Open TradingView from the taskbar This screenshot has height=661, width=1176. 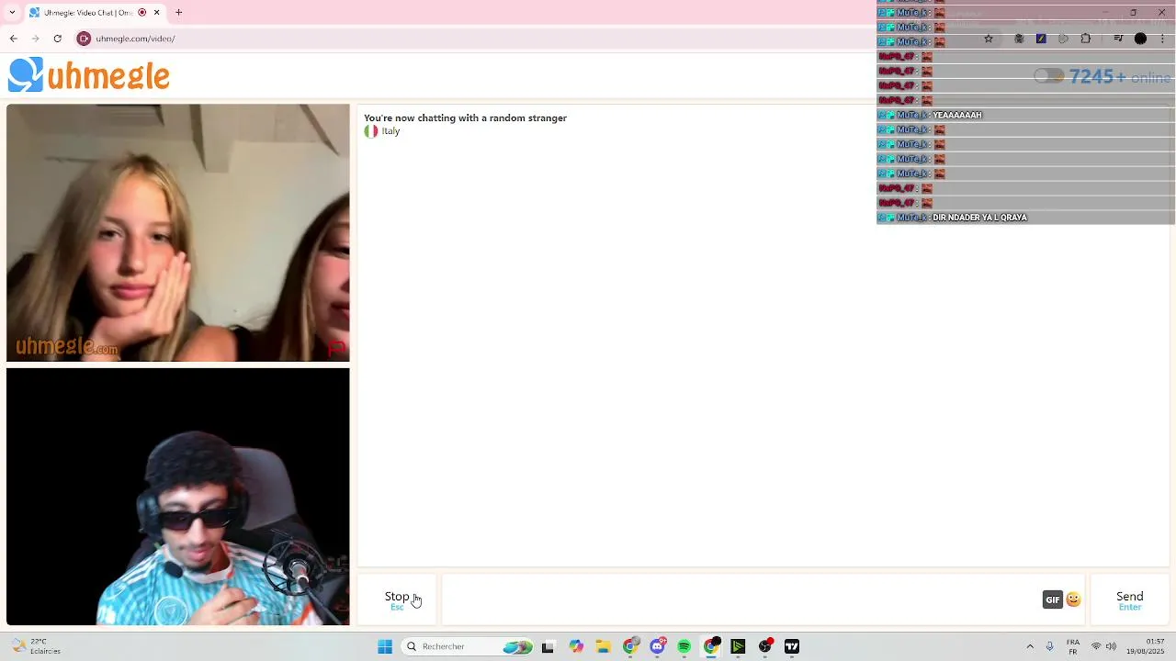[792, 646]
